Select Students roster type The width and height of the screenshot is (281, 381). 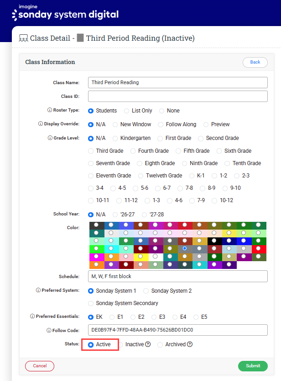[91, 111]
